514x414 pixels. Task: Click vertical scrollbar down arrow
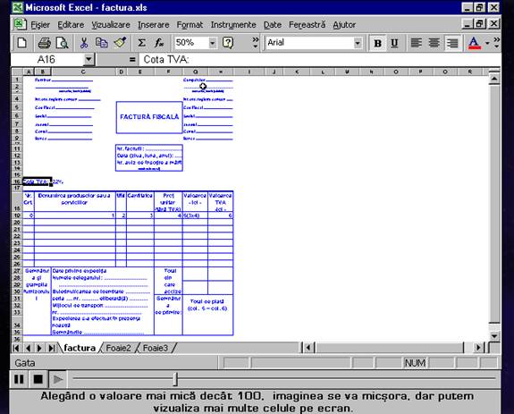click(494, 336)
